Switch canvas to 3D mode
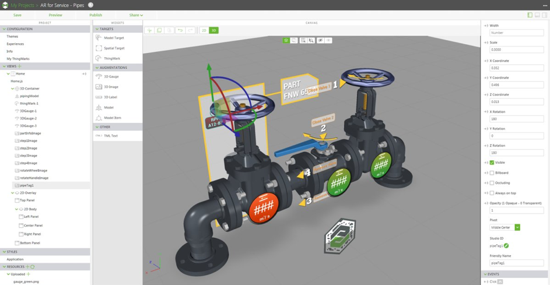This screenshot has height=285, width=550. 213,30
